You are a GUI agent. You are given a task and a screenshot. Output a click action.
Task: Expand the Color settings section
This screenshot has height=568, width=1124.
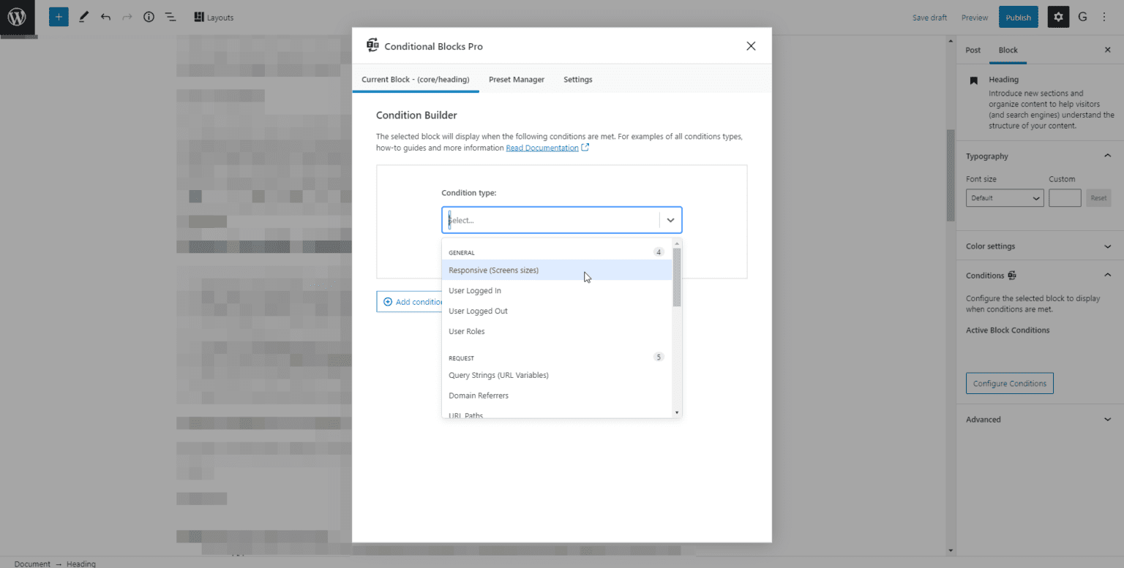(1038, 246)
